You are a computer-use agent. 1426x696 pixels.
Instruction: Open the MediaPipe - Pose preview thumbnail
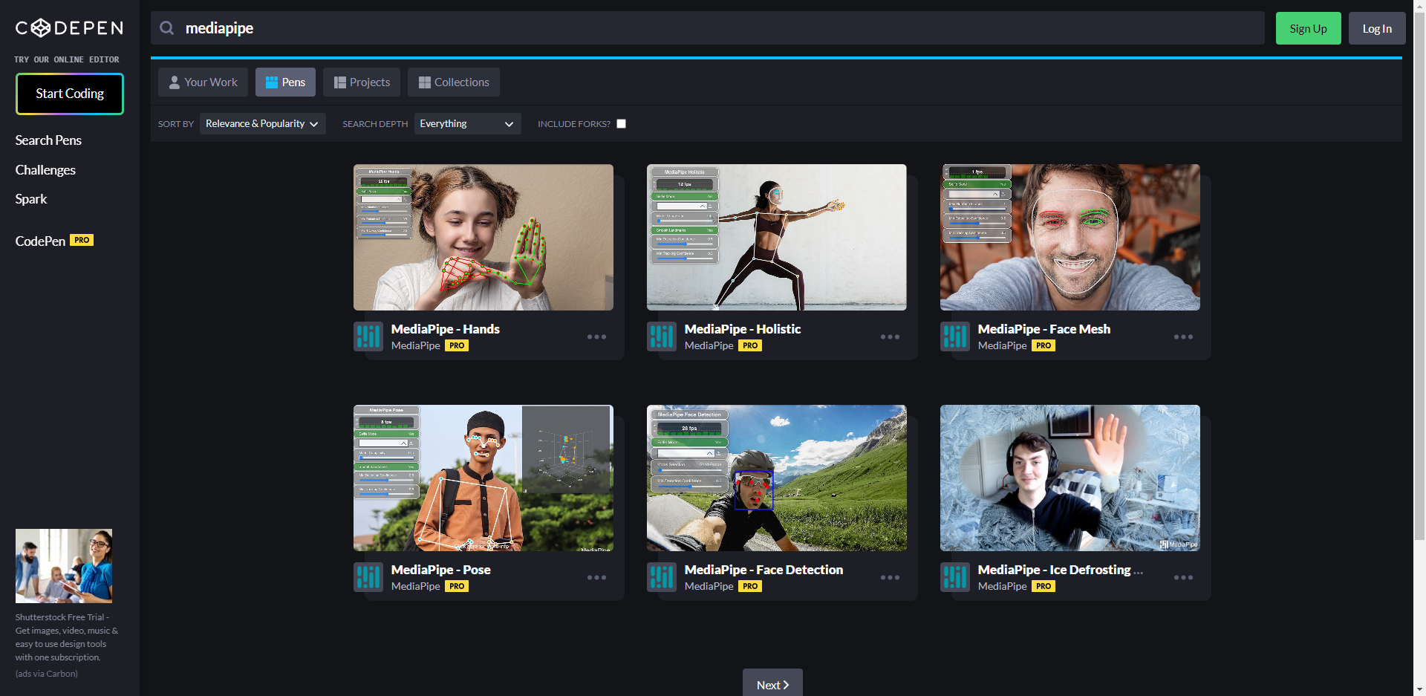pyautogui.click(x=484, y=478)
